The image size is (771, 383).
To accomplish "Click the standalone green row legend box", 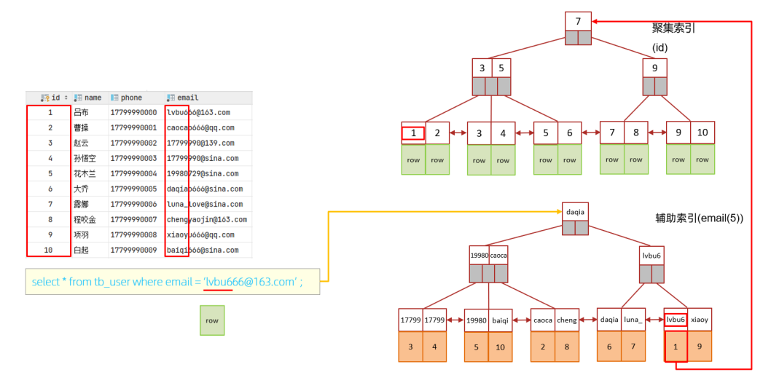I will tap(212, 320).
